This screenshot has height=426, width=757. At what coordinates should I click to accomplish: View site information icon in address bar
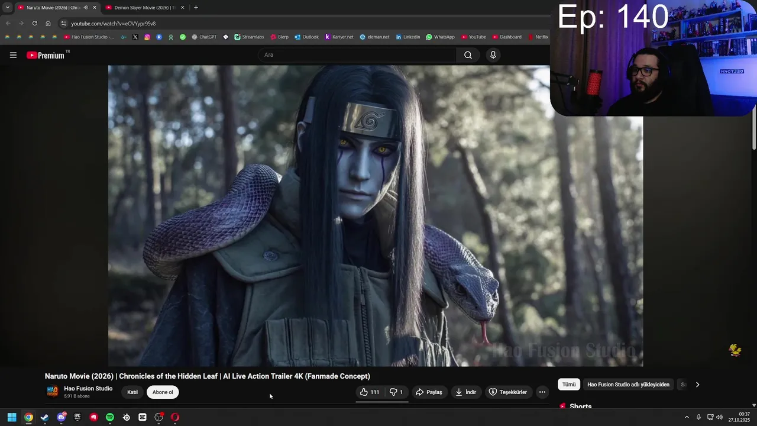[64, 23]
